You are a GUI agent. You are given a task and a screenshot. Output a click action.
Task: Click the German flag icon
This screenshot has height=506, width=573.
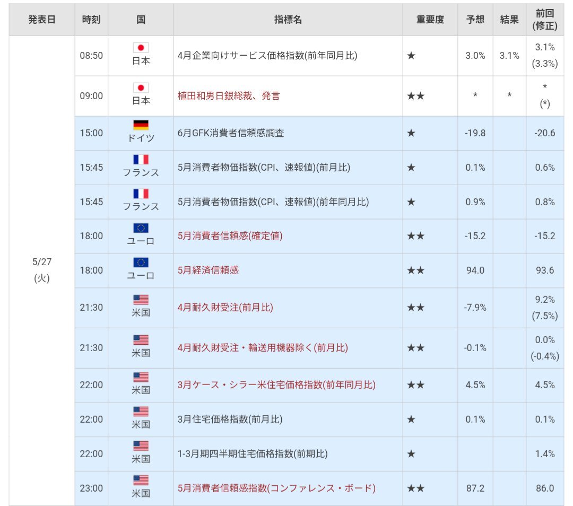pyautogui.click(x=141, y=125)
